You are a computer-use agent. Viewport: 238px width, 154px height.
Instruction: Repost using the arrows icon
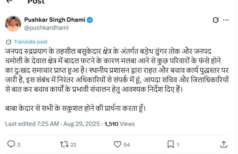(64, 144)
